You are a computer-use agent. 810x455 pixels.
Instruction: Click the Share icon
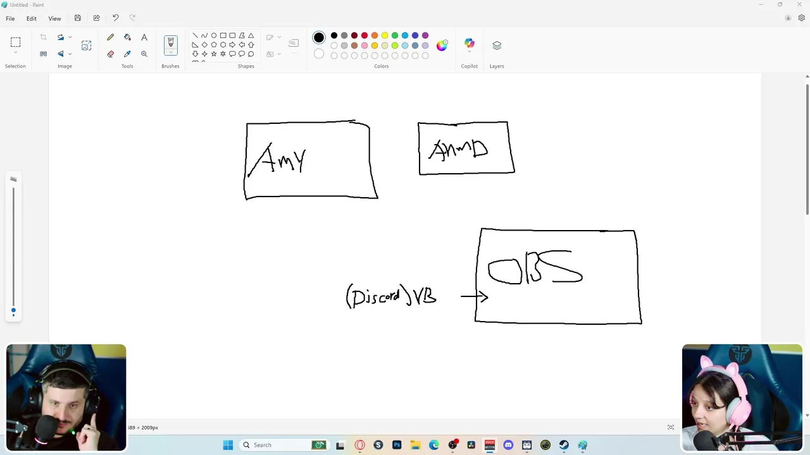coord(97,18)
